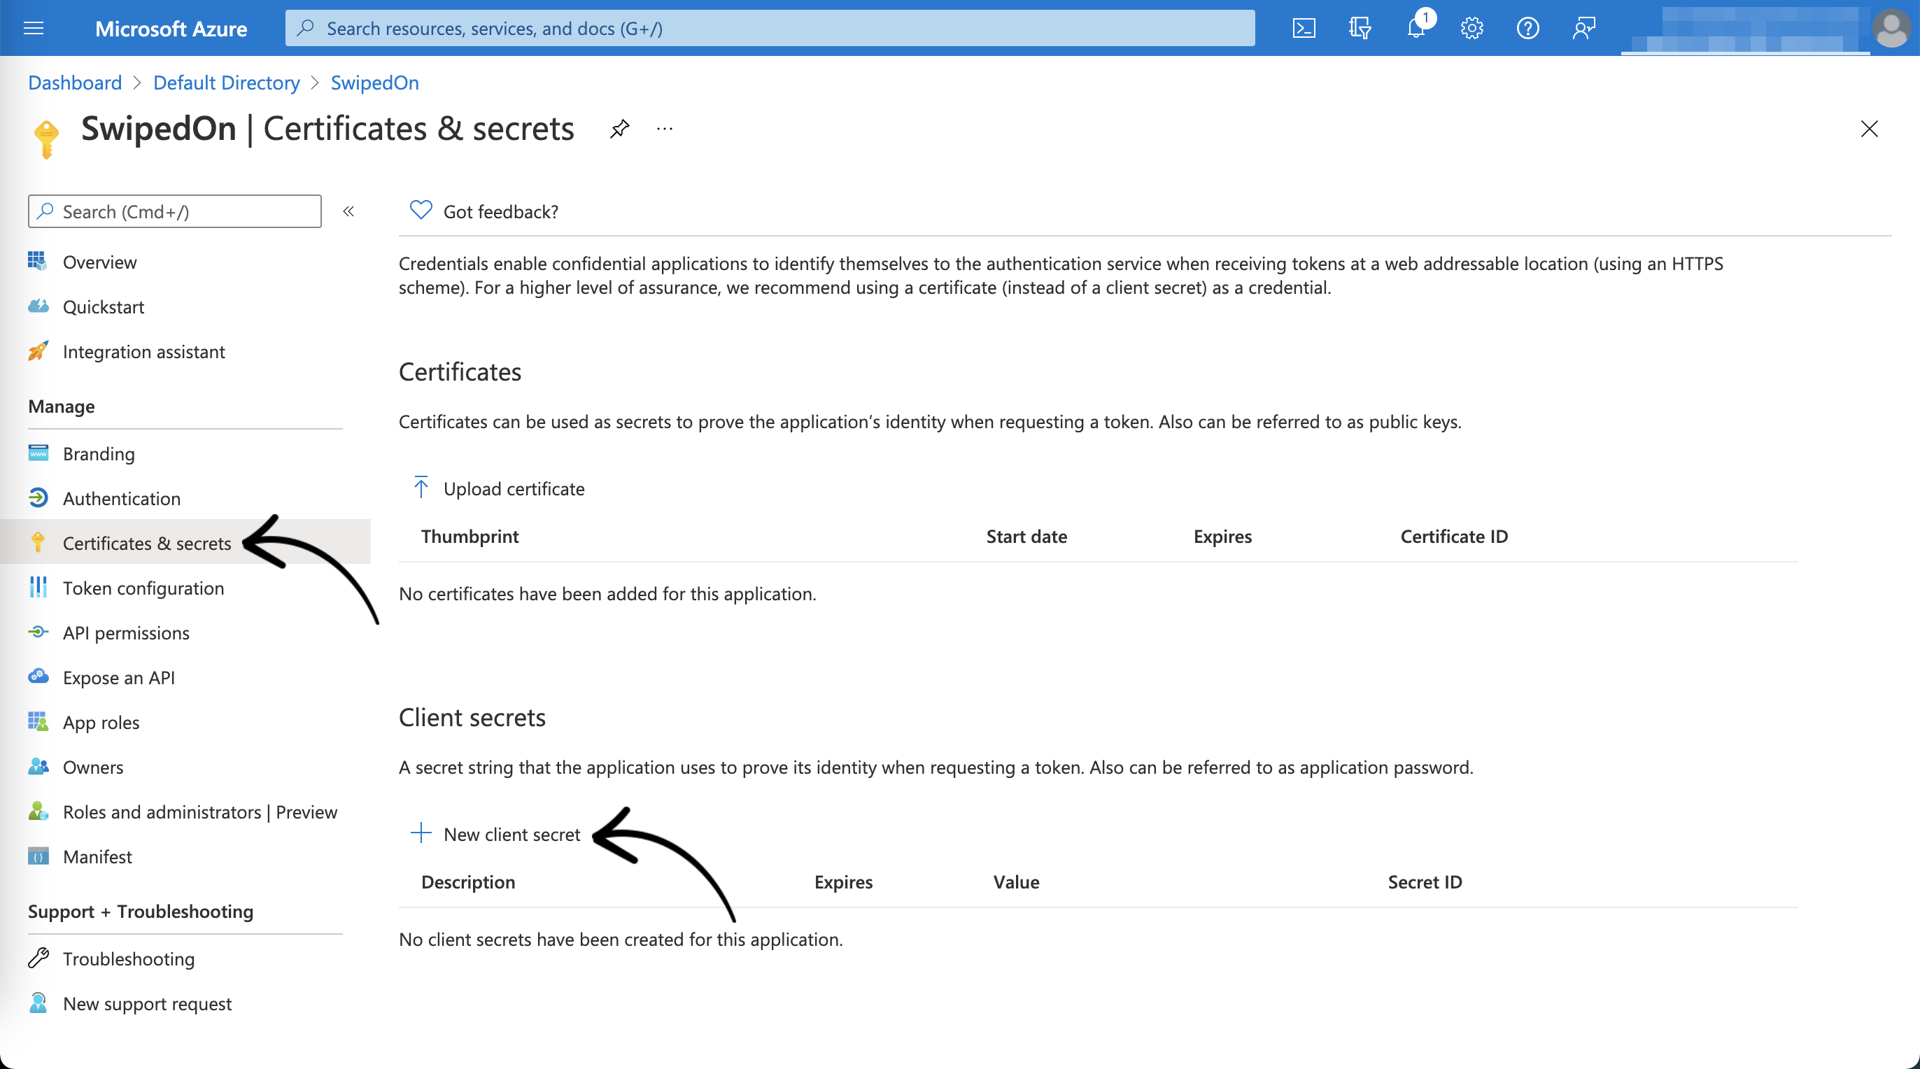Open the Help question mark icon
This screenshot has height=1069, width=1920.
(1528, 28)
